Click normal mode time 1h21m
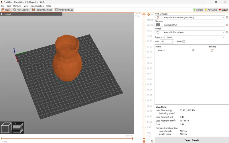Viewport: 229px width, 143px height. click(x=183, y=131)
